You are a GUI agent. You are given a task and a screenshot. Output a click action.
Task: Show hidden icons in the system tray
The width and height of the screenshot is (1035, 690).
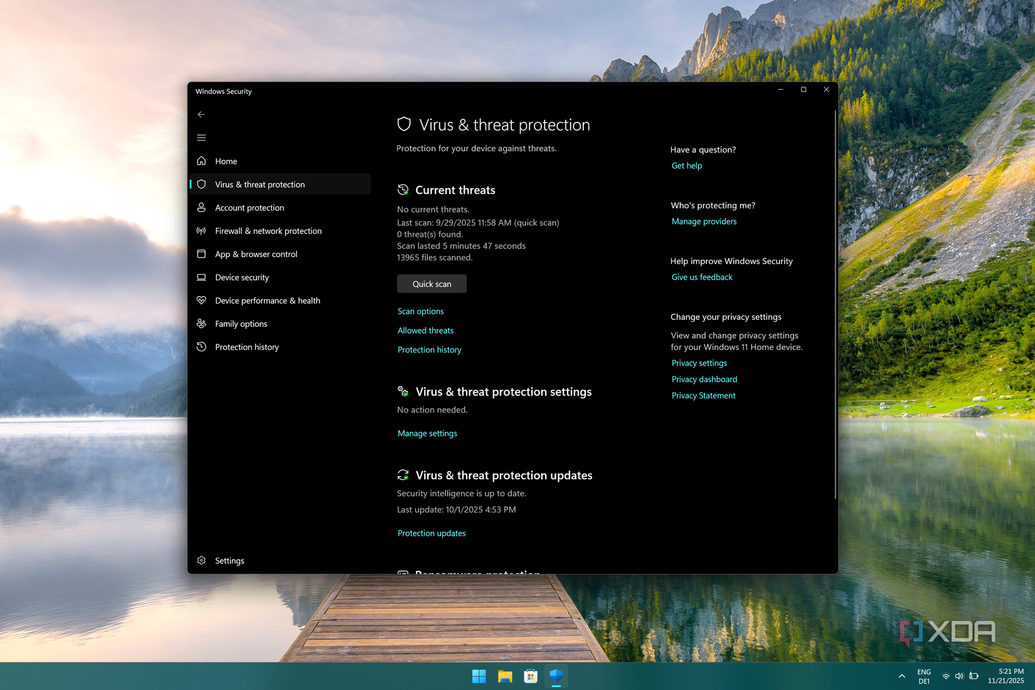(x=901, y=676)
